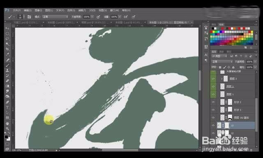
Task: Toggle pressure for opacity button
Action: pos(98,17)
